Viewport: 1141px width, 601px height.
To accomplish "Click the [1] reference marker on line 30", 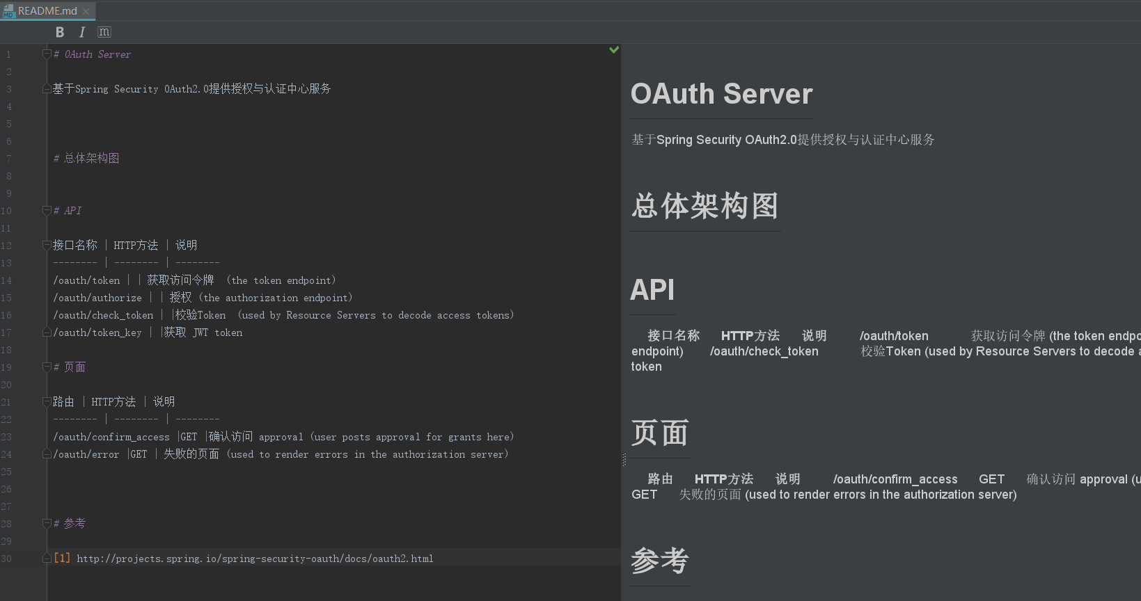I will point(62,558).
